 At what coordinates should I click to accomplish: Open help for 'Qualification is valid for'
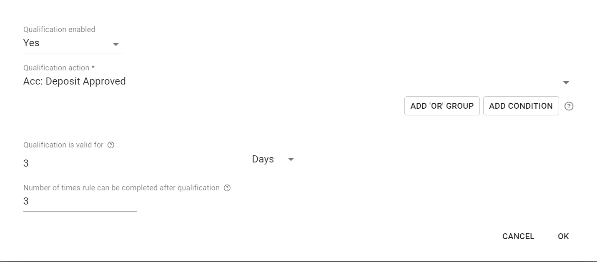(111, 145)
